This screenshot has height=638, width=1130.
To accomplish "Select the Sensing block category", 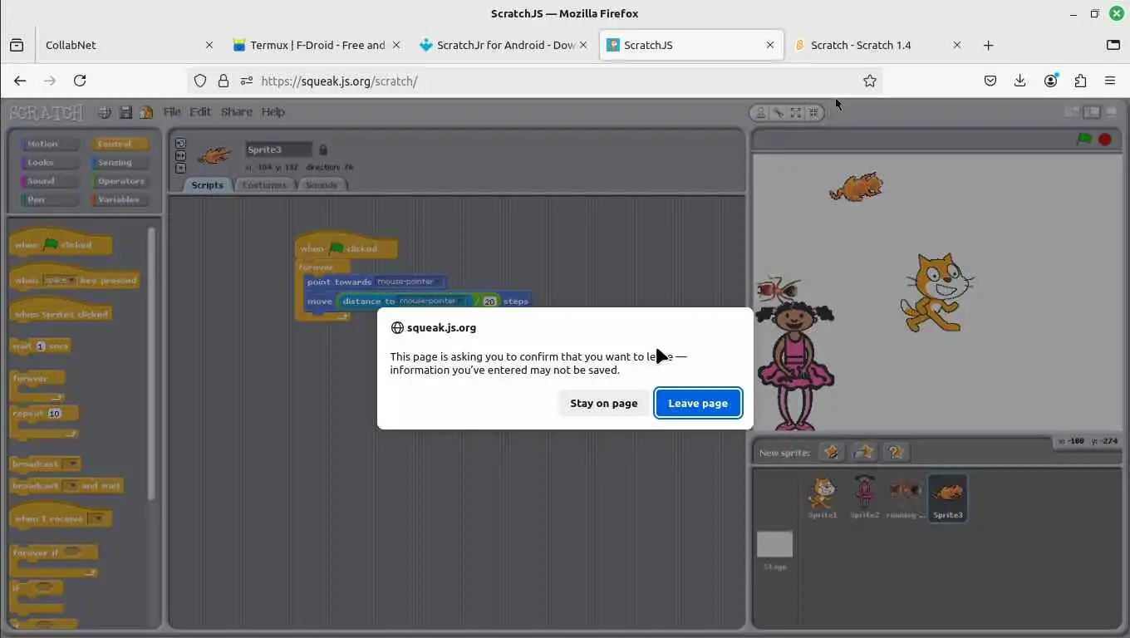I will [x=120, y=163].
